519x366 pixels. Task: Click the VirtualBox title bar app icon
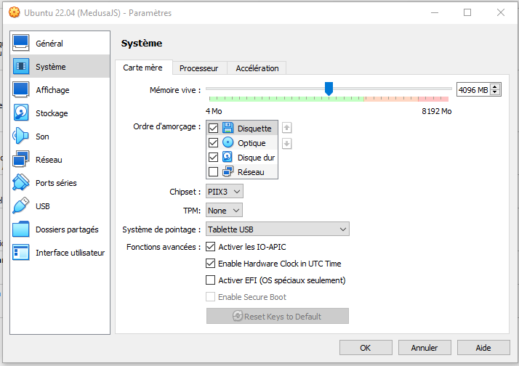tap(15, 12)
